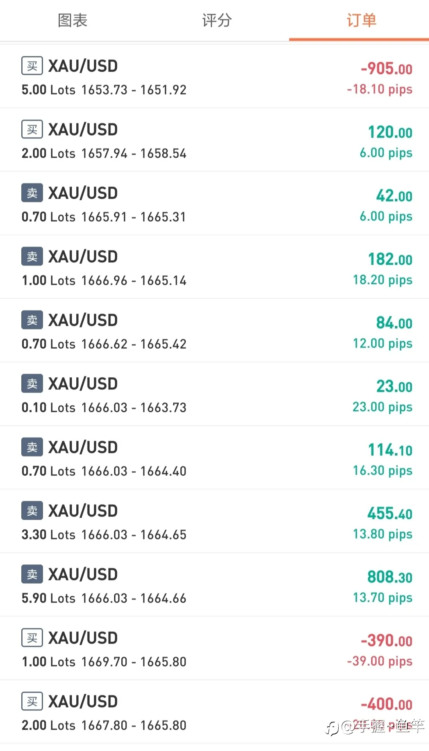Open the order with -905.00 loss
Viewport: 429px width, 751px height.
214,76
